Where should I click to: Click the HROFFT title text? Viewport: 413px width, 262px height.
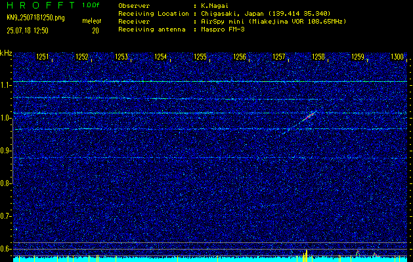click(41, 5)
